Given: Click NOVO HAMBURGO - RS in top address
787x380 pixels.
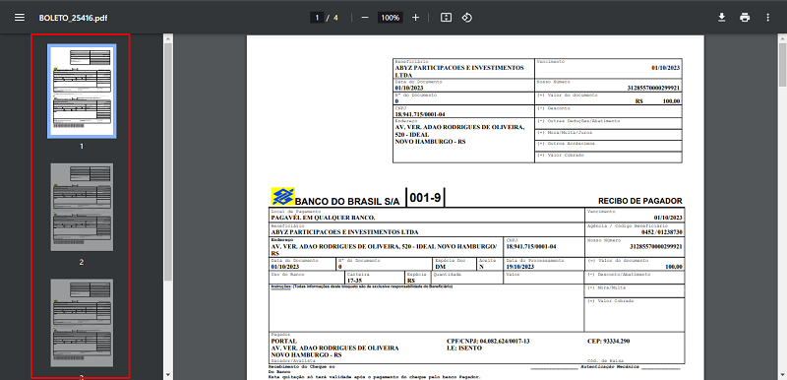Looking at the screenshot, I should [x=430, y=142].
